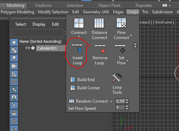This screenshot has width=179, height=131.
Task: Switch to the Modeling ribbon tab
Action: coord(15,5)
